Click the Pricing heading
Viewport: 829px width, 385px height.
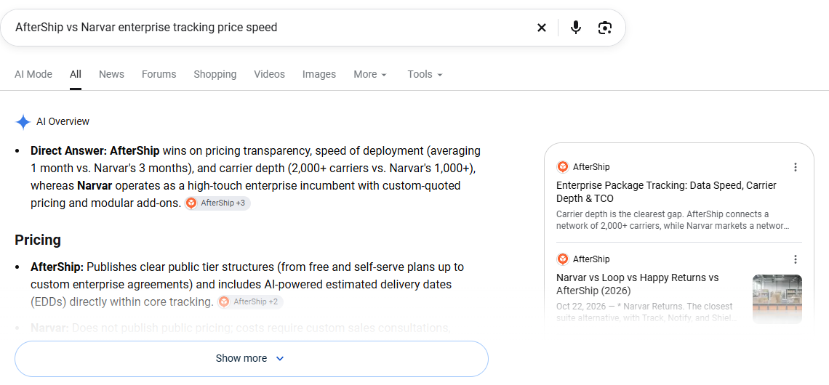tap(38, 240)
